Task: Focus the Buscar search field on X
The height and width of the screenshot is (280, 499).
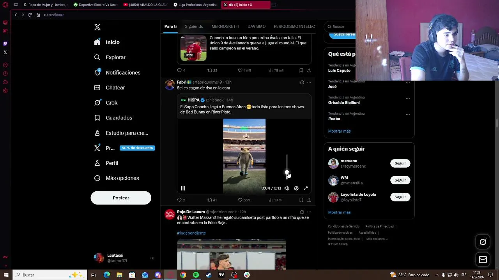Action: pos(340,26)
